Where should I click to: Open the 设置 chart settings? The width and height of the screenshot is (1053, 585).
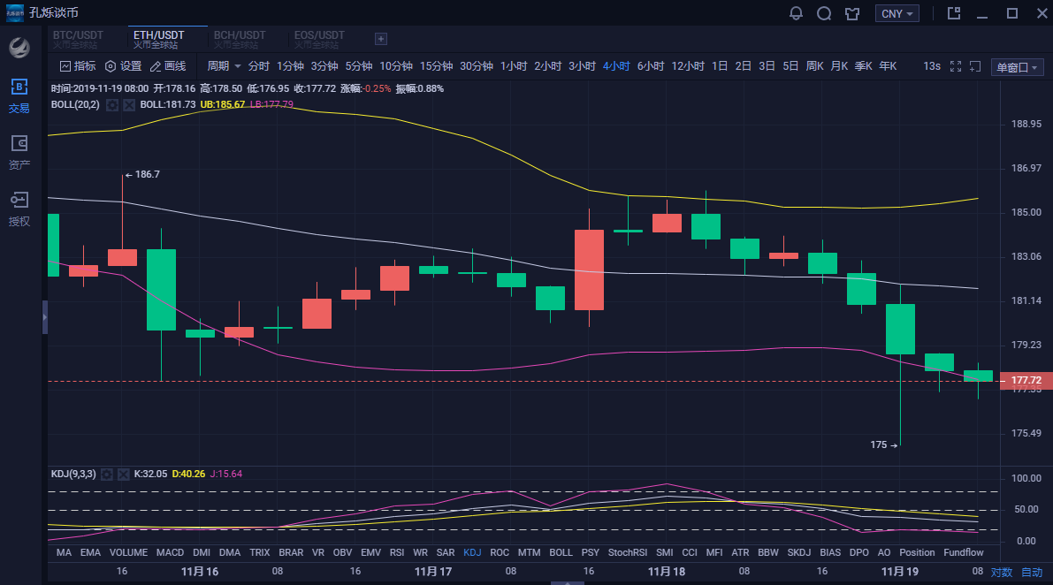tap(124, 65)
